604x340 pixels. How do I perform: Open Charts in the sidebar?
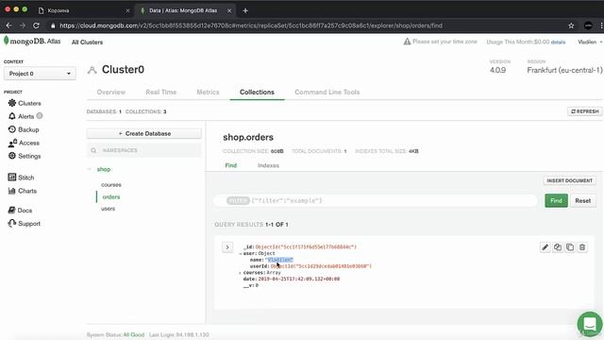point(23,191)
